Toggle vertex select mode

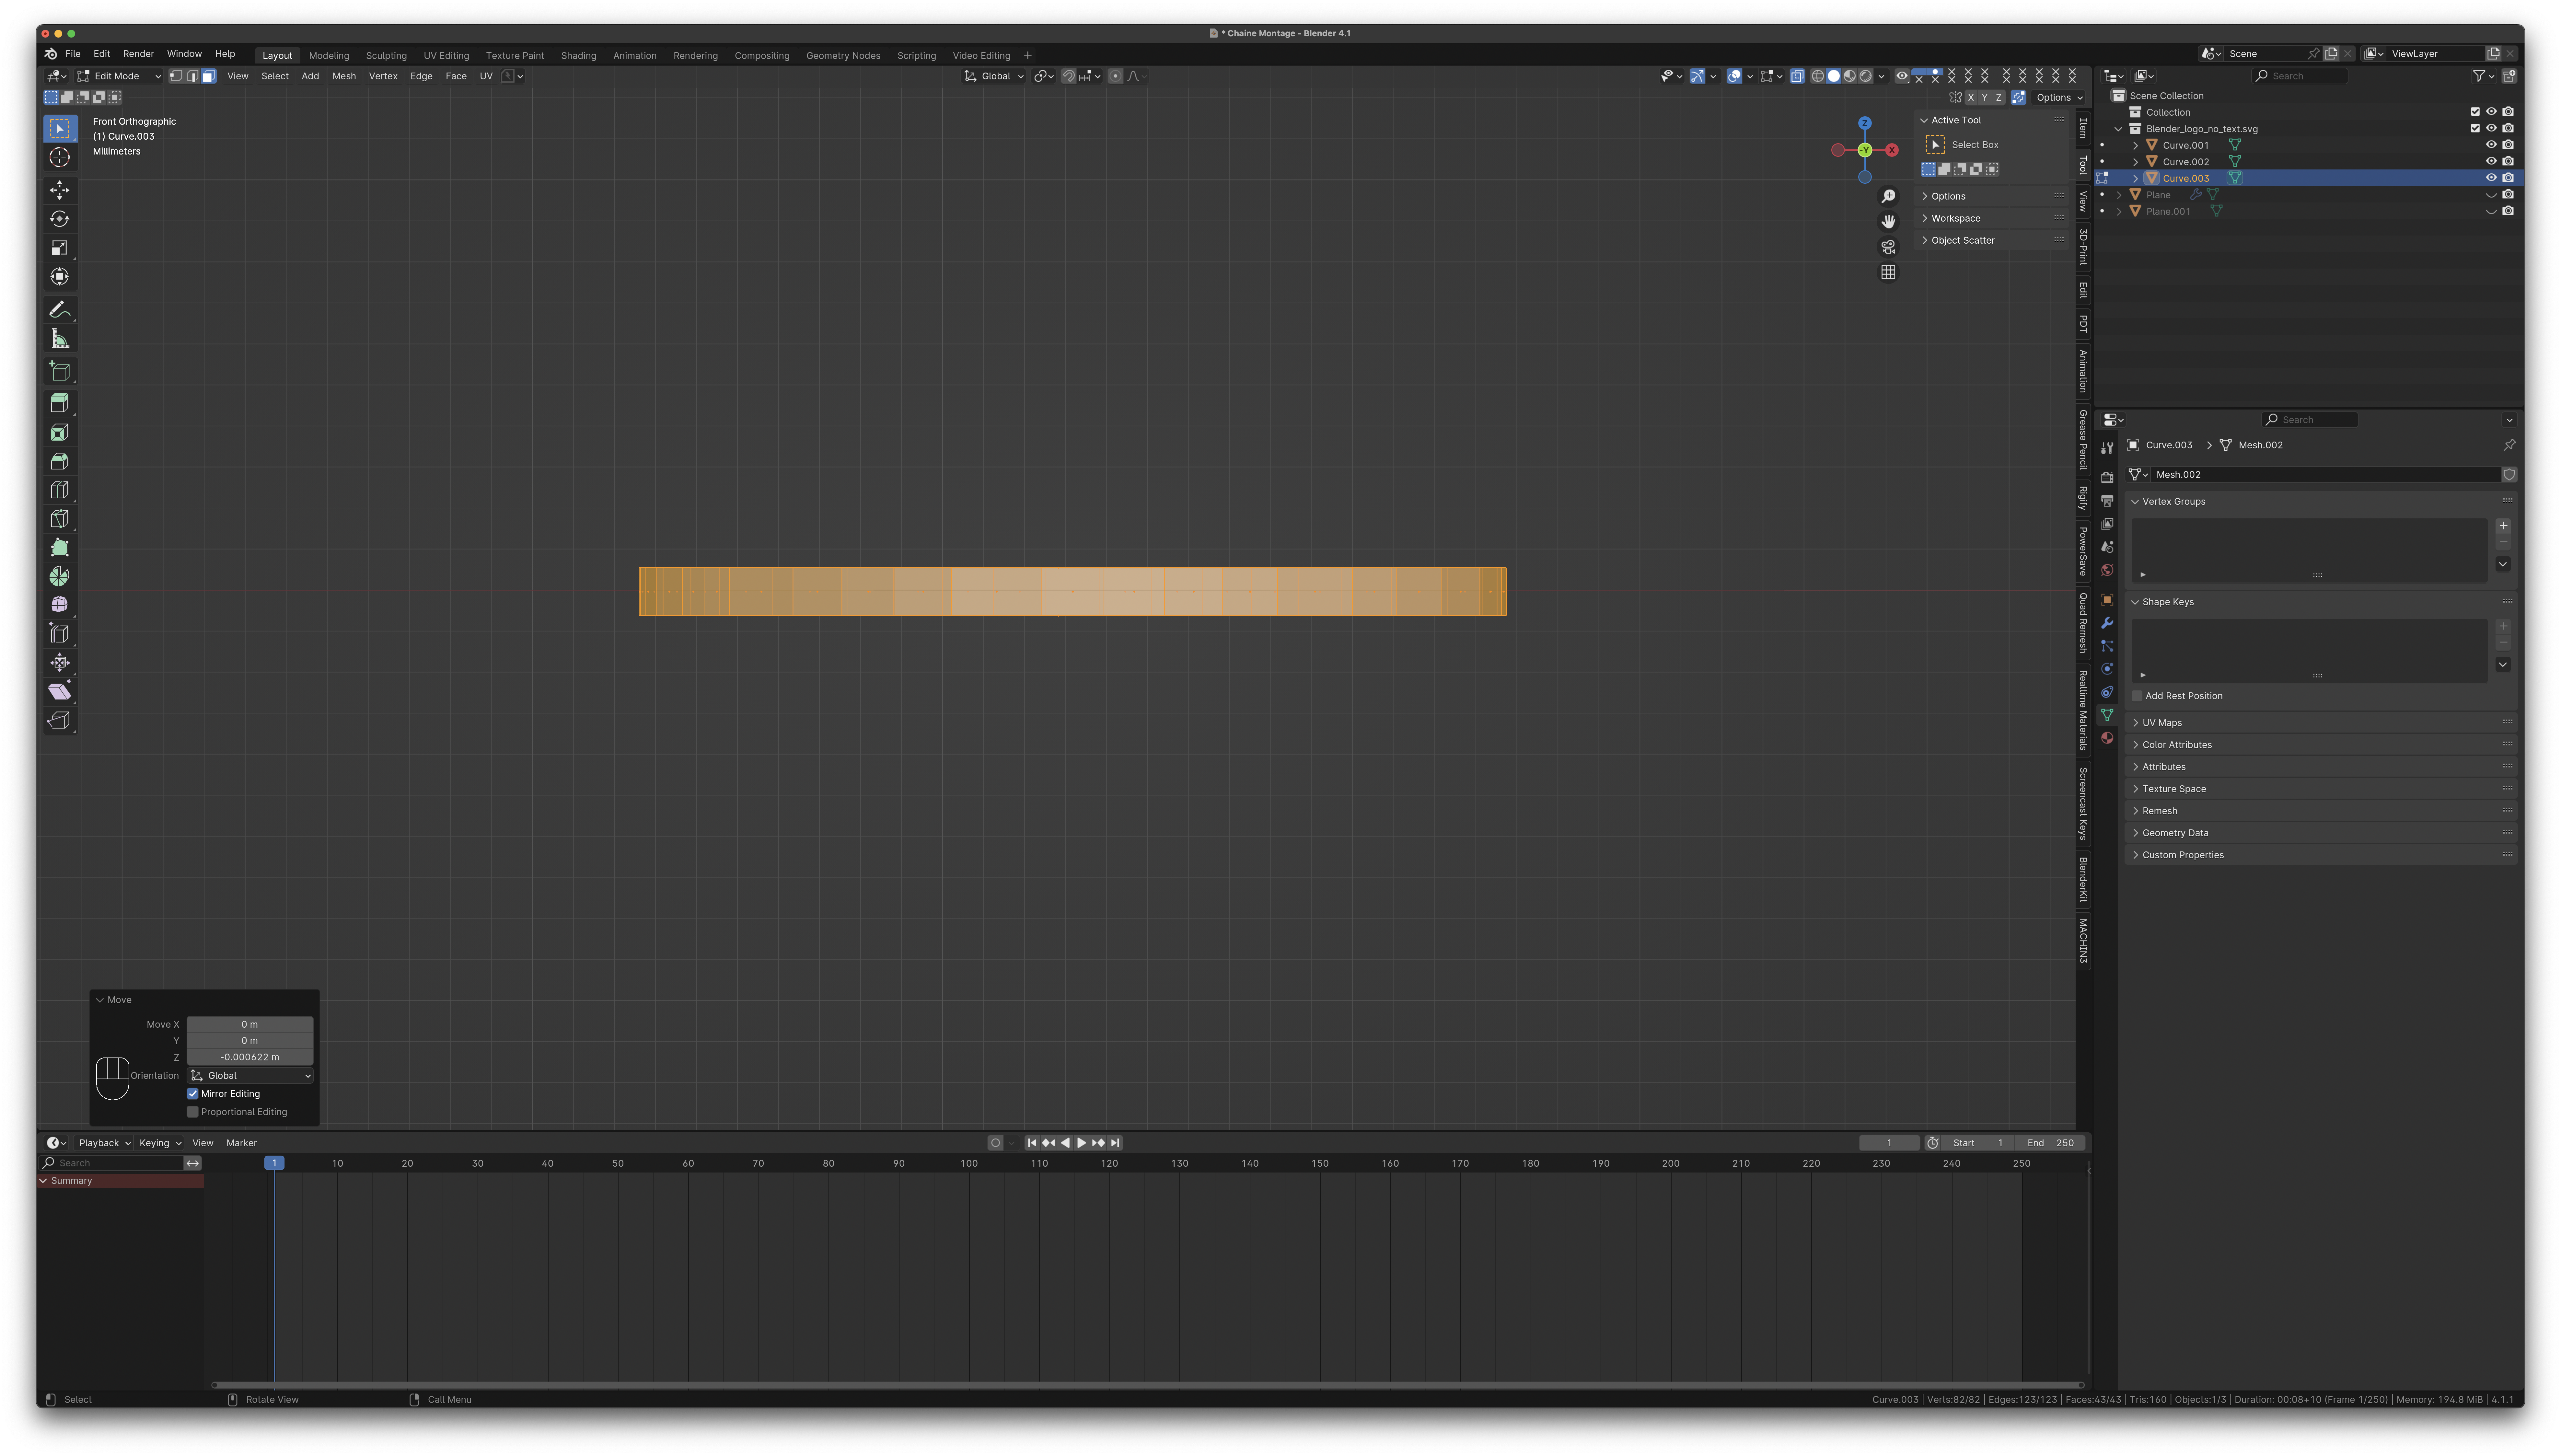176,76
